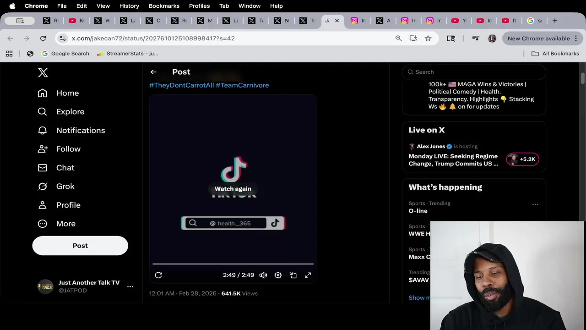Reload the current page
The width and height of the screenshot is (586, 330).
click(43, 38)
